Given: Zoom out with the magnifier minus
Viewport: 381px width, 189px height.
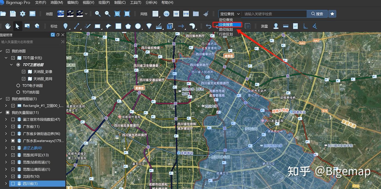Looking at the screenshot, I should click(x=108, y=14).
